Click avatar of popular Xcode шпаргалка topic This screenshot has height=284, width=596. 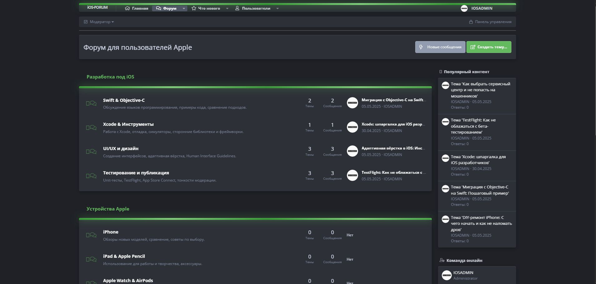pos(446,158)
